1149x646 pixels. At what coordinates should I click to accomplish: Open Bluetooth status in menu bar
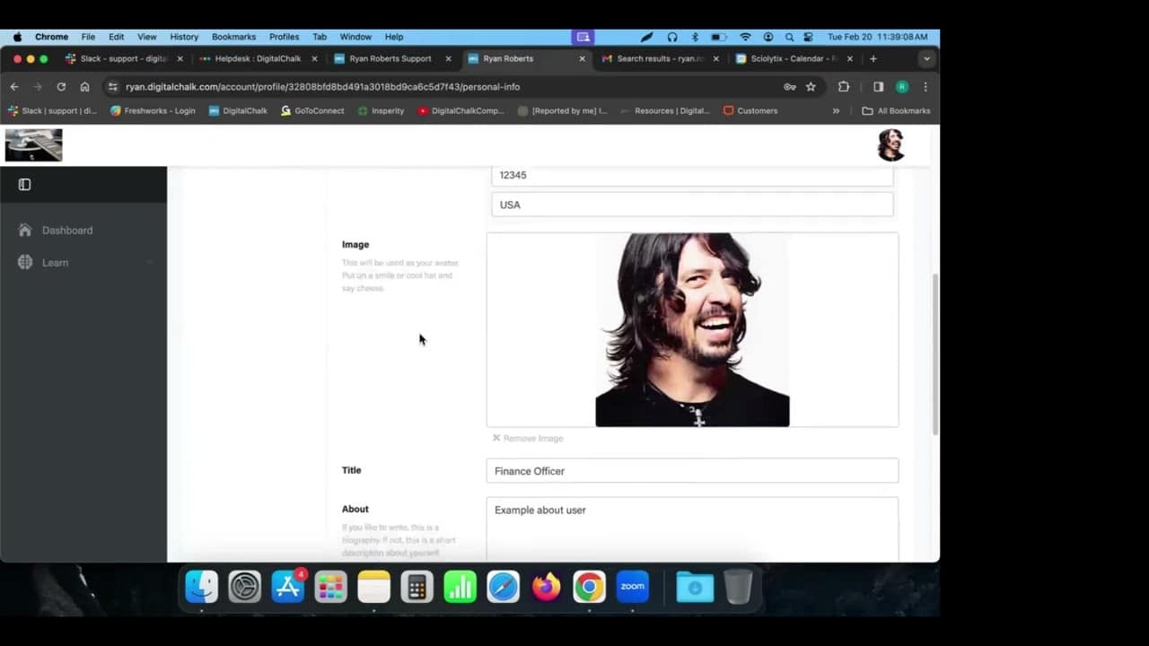click(x=695, y=37)
